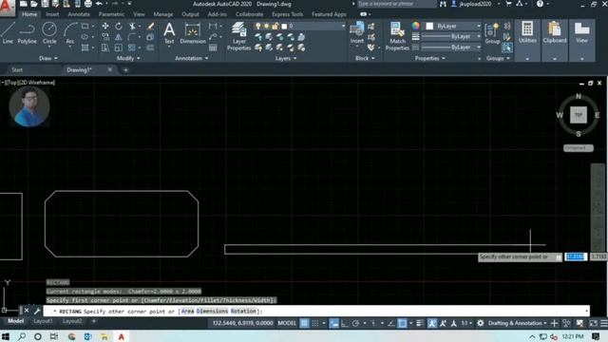The image size is (608, 342).
Task: Toggle snap mode in status bar
Action: 315,323
